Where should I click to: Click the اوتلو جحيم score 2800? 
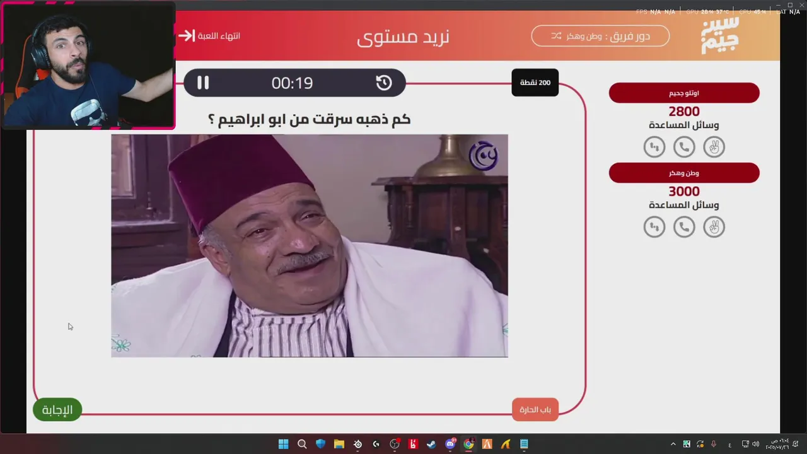(684, 112)
